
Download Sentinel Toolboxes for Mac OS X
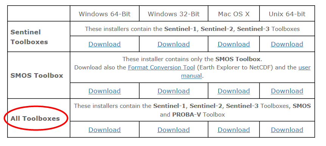[234, 44]
